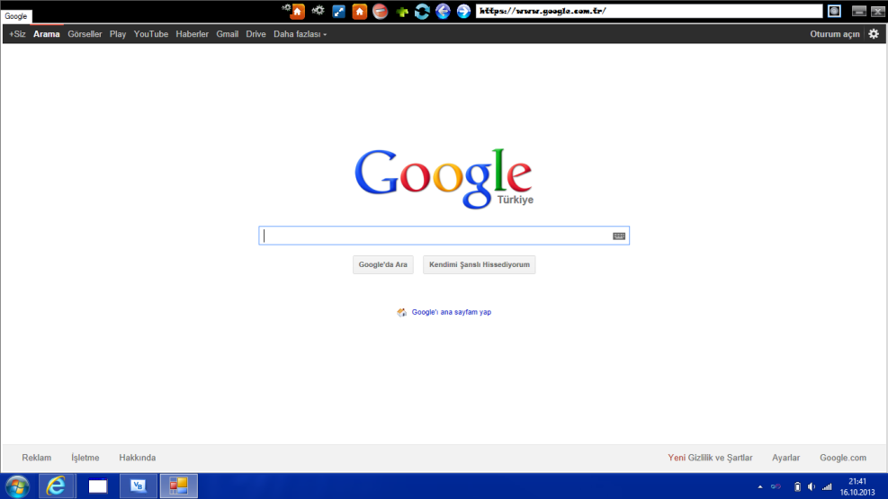Expand the Daha fazlası dropdown

pyautogui.click(x=300, y=34)
